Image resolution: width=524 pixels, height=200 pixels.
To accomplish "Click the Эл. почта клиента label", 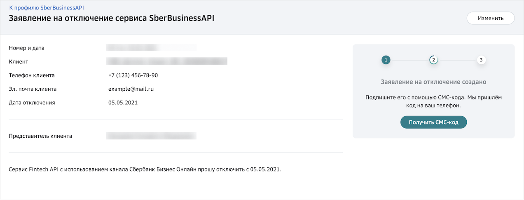I will (x=33, y=89).
